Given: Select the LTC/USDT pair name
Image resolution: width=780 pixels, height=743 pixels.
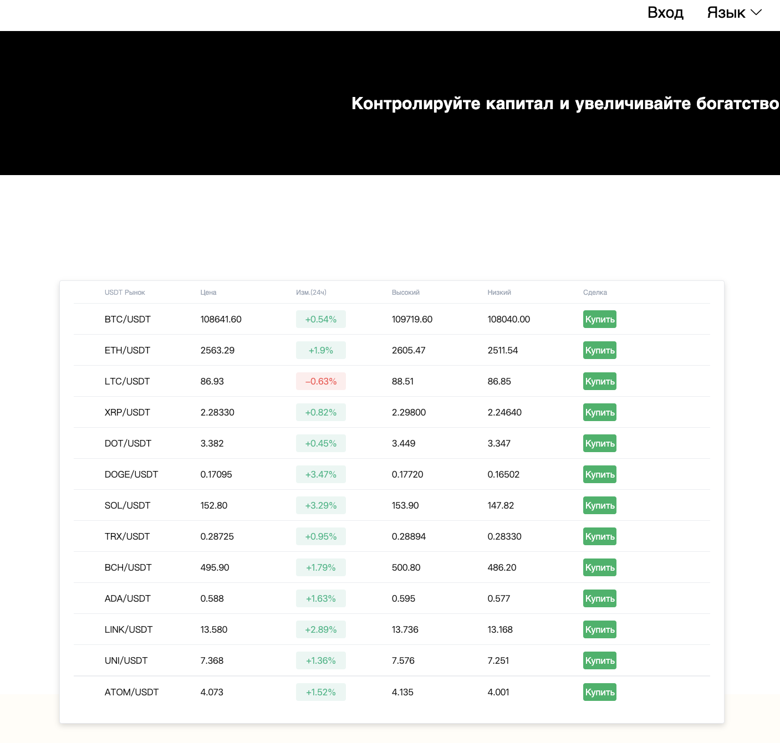Looking at the screenshot, I should click(127, 381).
